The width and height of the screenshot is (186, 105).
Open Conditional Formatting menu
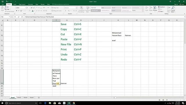pos(81,9)
